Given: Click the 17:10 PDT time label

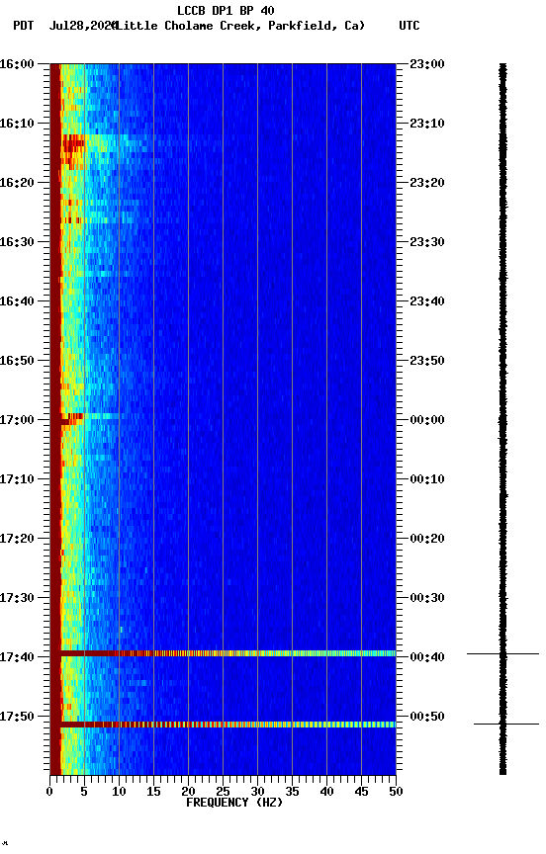Looking at the screenshot, I should [17, 479].
